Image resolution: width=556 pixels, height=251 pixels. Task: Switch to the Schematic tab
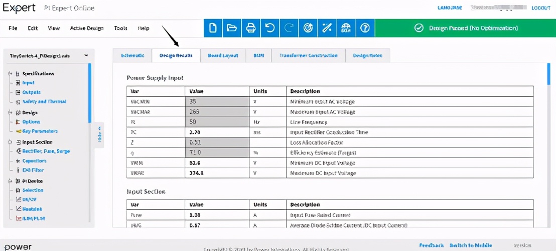[132, 55]
